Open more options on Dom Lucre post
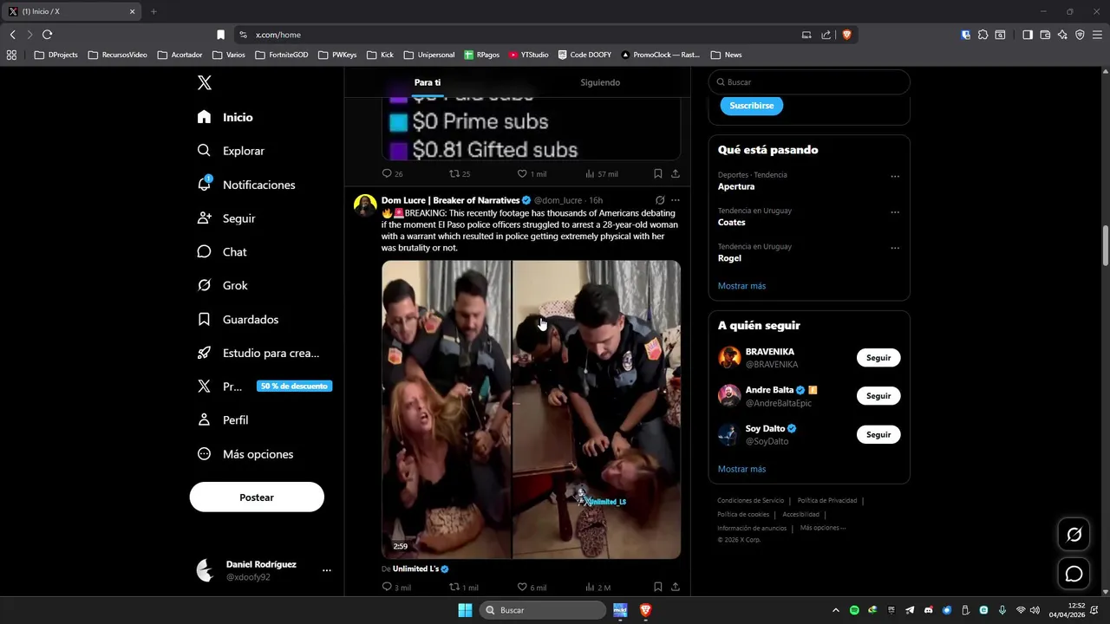Viewport: 1110px width, 624px height. tap(676, 200)
